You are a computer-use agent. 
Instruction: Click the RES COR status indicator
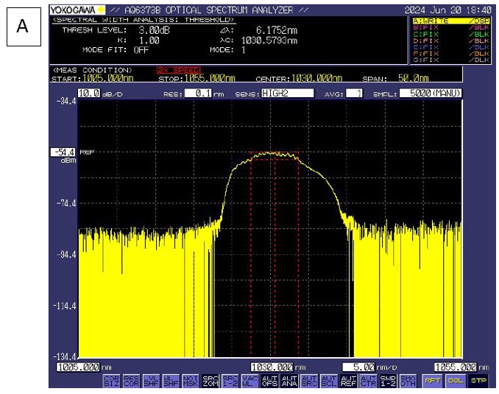click(131, 381)
